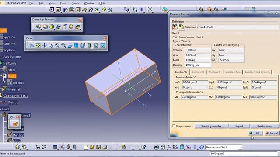Select Geometrical Set.1 in the tree
280x157 pixels.
coord(16,96)
